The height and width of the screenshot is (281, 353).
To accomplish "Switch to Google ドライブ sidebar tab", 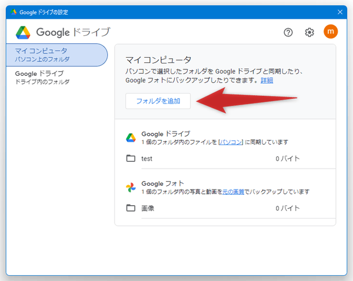I will click(x=56, y=78).
